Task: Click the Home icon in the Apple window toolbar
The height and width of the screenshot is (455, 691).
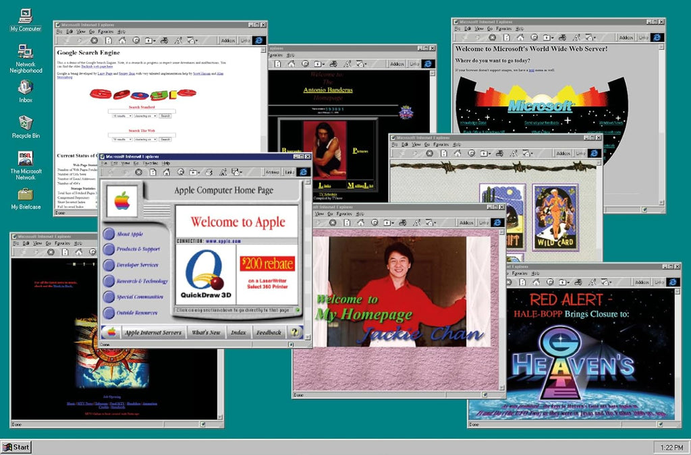Action: tap(167, 173)
